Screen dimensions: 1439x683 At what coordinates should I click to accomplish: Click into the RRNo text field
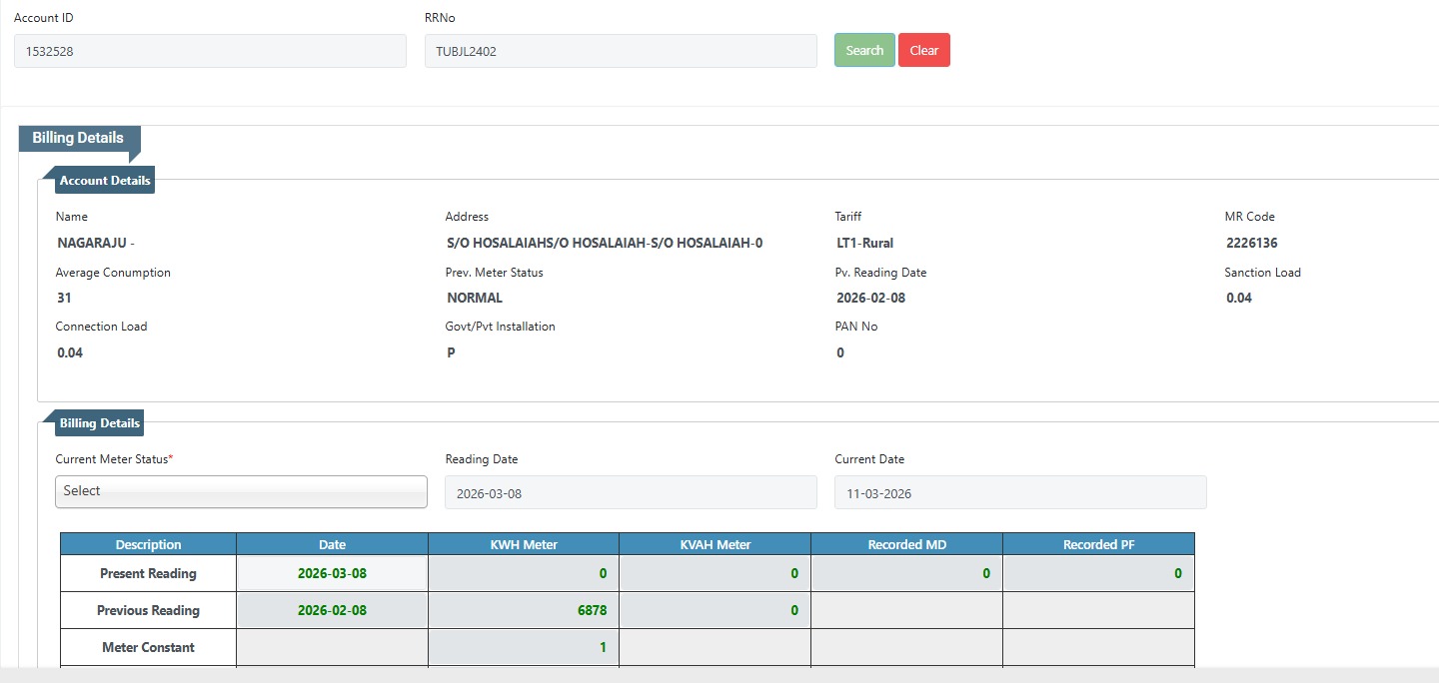pos(621,51)
